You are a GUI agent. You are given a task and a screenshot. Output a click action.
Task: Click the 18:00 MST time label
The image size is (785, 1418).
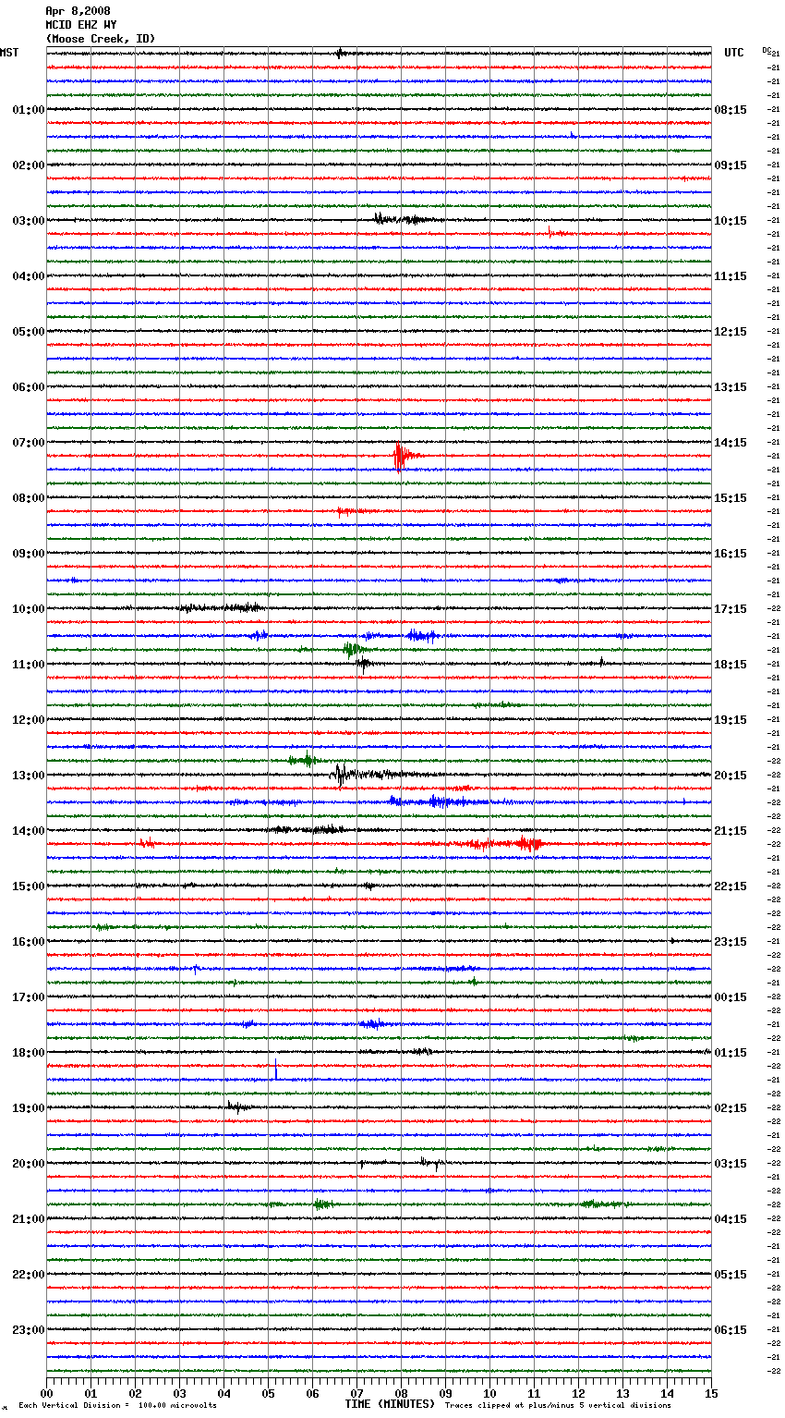[x=29, y=1053]
